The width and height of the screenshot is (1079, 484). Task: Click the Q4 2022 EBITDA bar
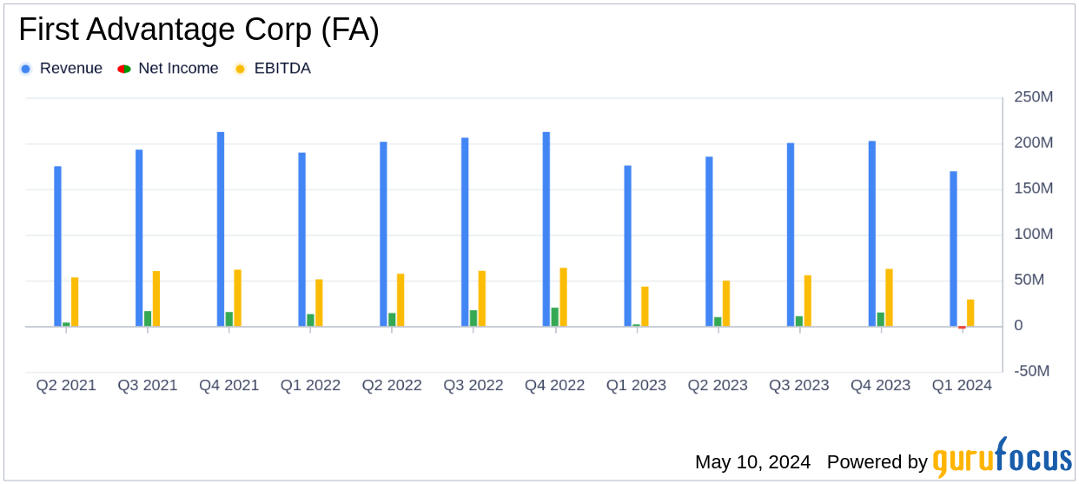563,297
